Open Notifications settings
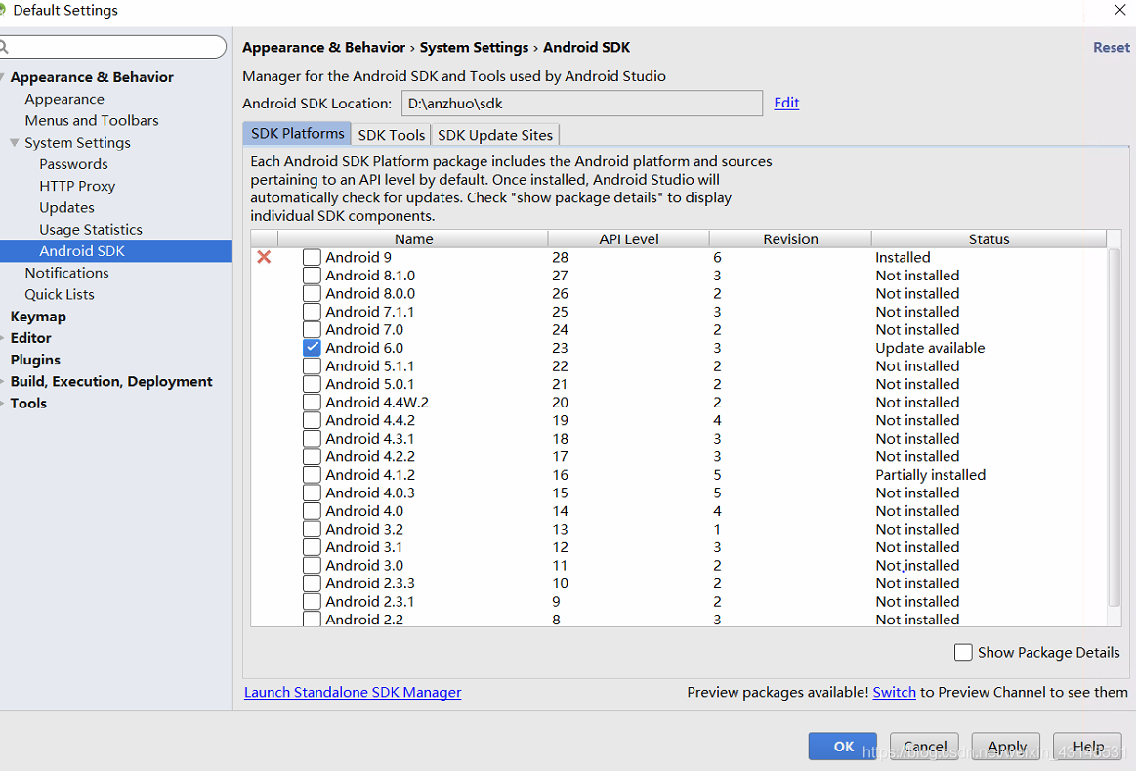This screenshot has height=771, width=1136. tap(66, 274)
